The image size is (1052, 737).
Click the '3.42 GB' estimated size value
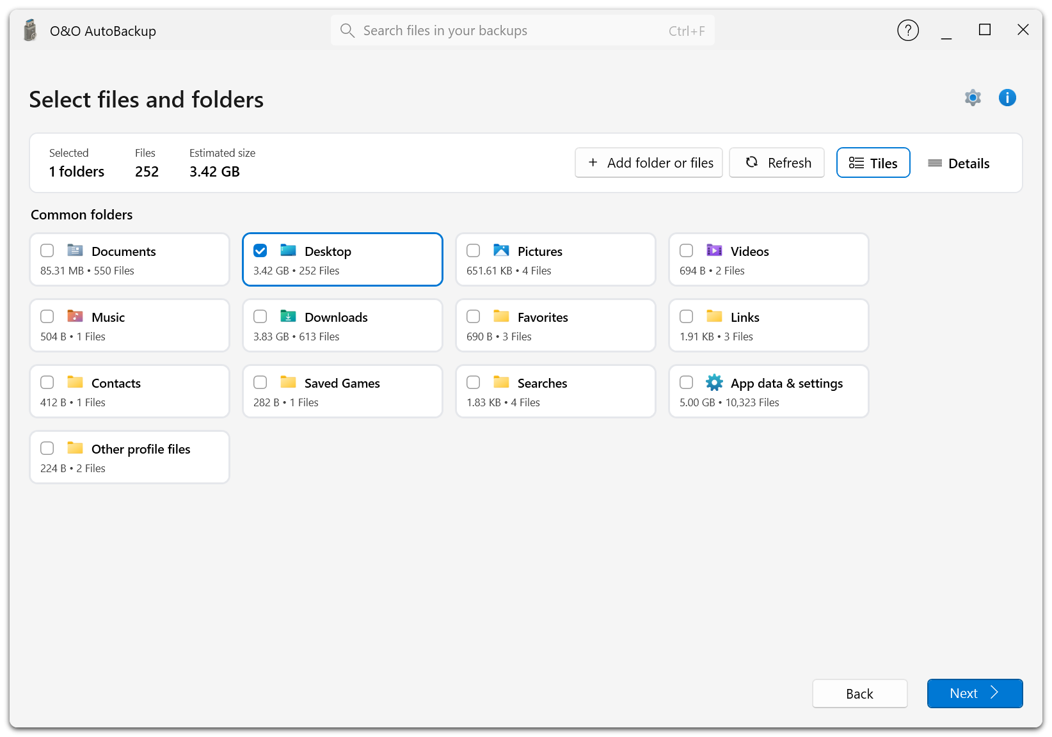(214, 171)
